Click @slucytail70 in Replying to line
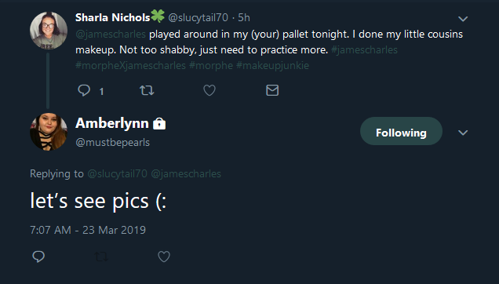Image resolution: width=499 pixels, height=284 pixels. point(117,174)
